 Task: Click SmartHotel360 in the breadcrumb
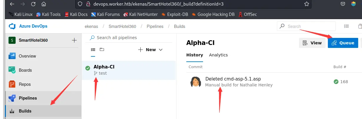point(122,26)
